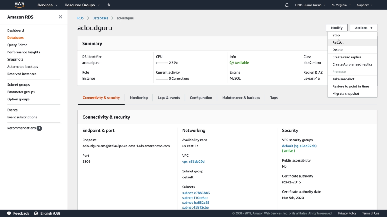Screen dimensions: 387x217
Task: Open the Maintenance & backups tab
Action: [x=241, y=98]
